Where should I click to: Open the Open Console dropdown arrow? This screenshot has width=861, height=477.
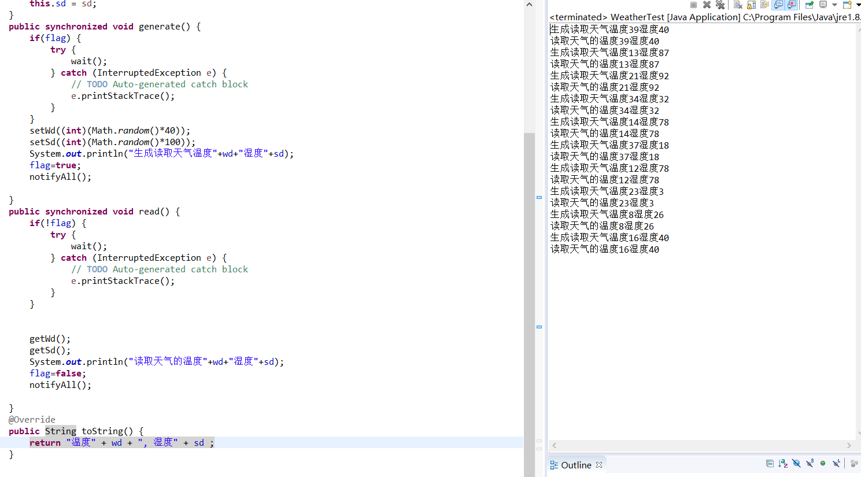coord(858,5)
